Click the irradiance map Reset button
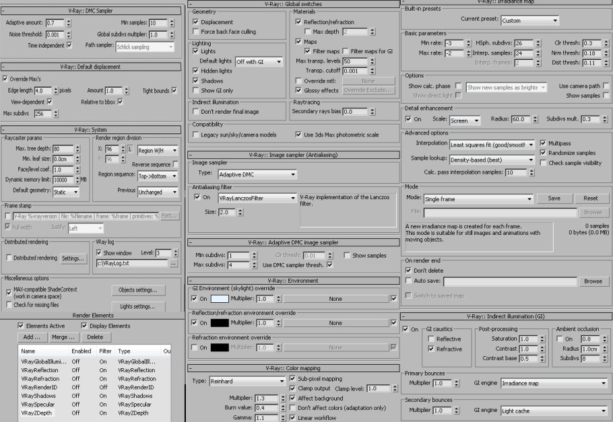Screen dimensions: 613x422 [591, 199]
